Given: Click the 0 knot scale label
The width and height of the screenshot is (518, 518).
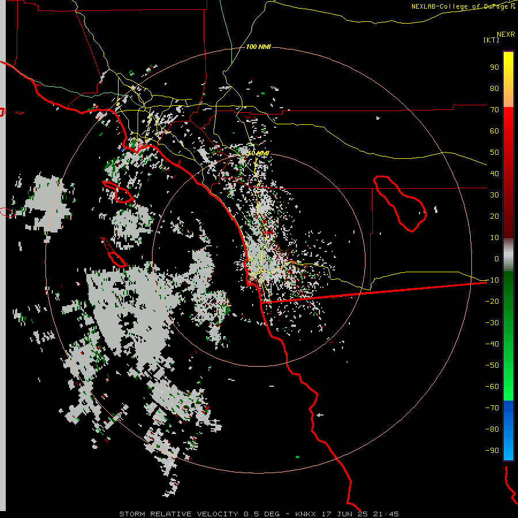Looking at the screenshot, I should click(497, 258).
